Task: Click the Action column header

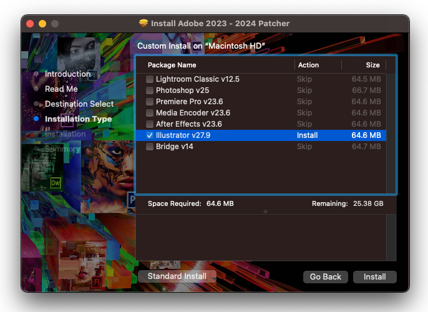Action: (308, 65)
